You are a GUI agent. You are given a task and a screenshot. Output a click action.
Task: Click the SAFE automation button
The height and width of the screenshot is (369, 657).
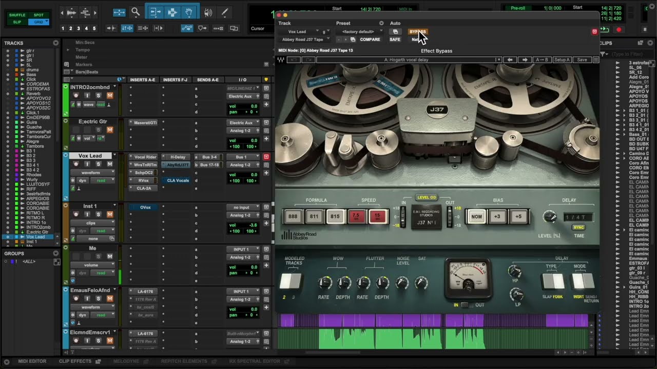[x=395, y=39]
